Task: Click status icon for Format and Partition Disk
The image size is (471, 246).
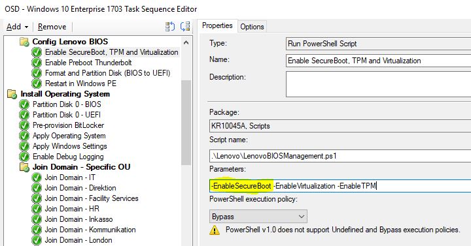Action: click(37, 73)
